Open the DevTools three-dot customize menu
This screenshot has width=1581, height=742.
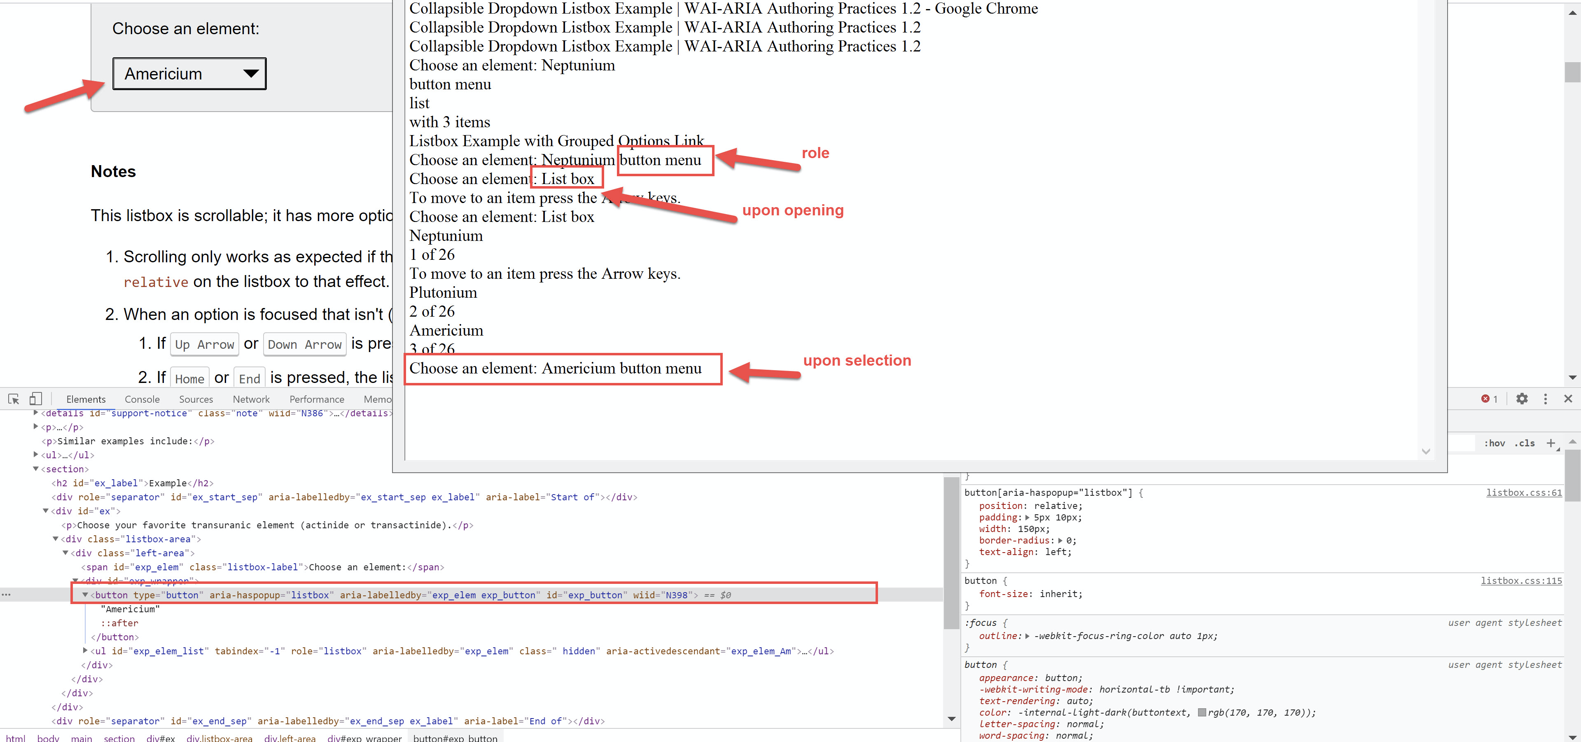1545,399
